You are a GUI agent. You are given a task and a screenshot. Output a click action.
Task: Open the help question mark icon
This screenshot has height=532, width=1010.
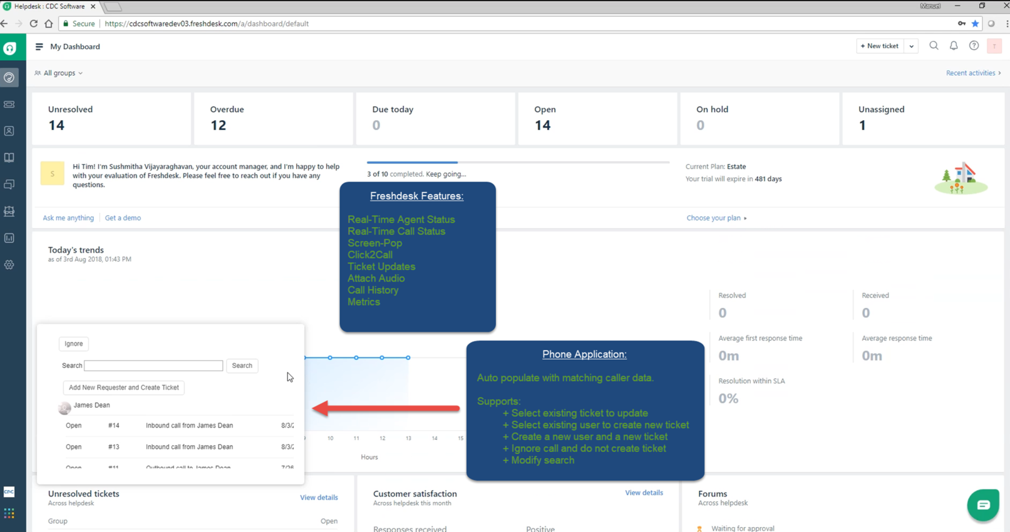974,46
